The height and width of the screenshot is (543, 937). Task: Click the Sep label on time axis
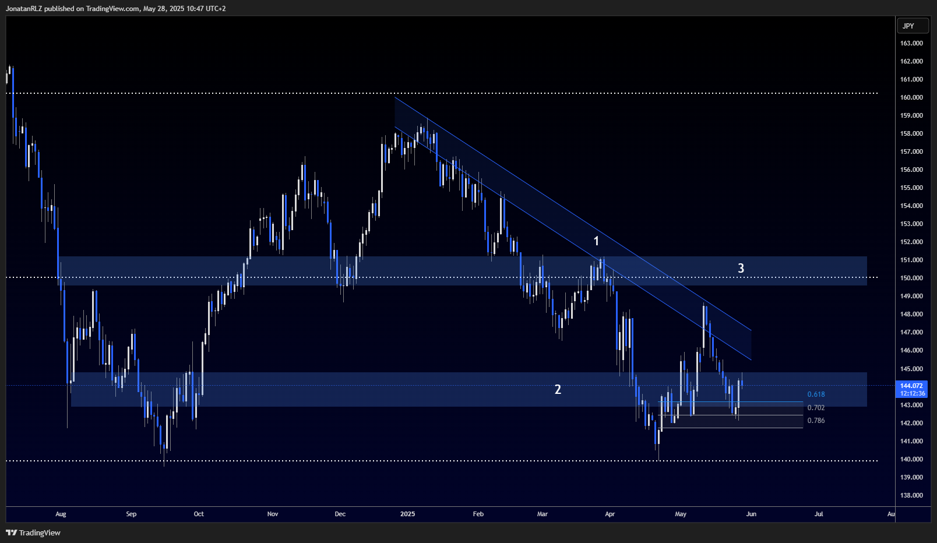pyautogui.click(x=131, y=514)
